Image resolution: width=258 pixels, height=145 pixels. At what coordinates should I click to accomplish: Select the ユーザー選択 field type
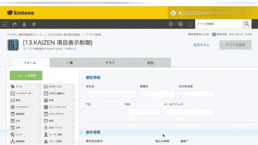coord(59,135)
